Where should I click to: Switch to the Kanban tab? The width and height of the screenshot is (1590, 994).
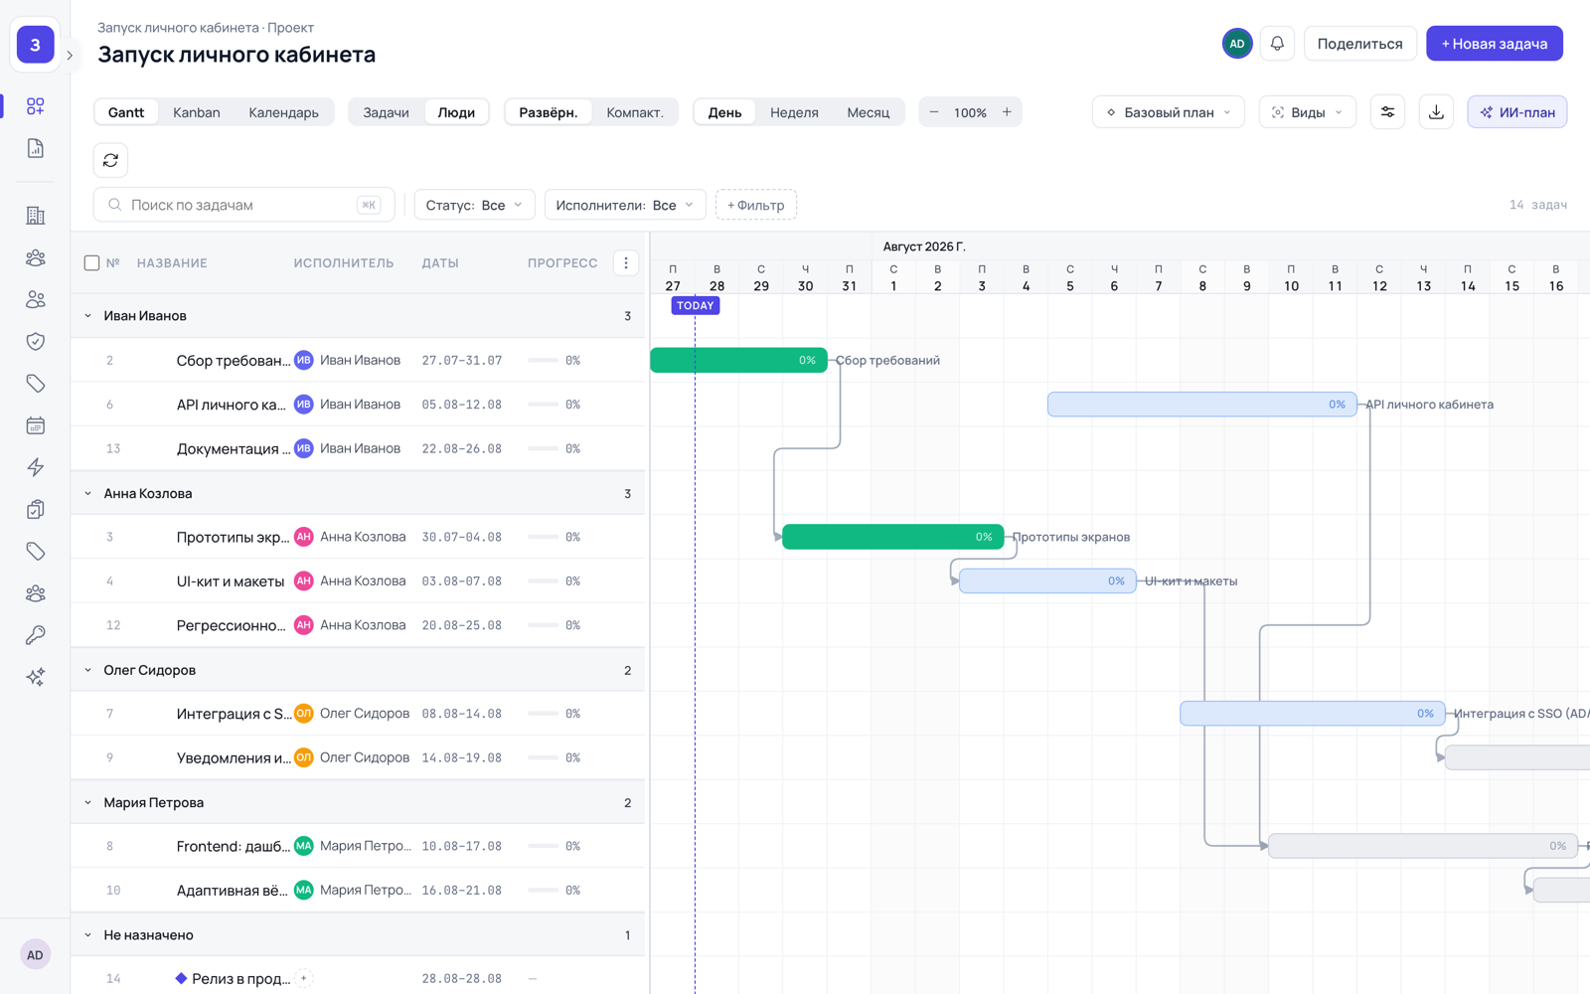(x=197, y=112)
